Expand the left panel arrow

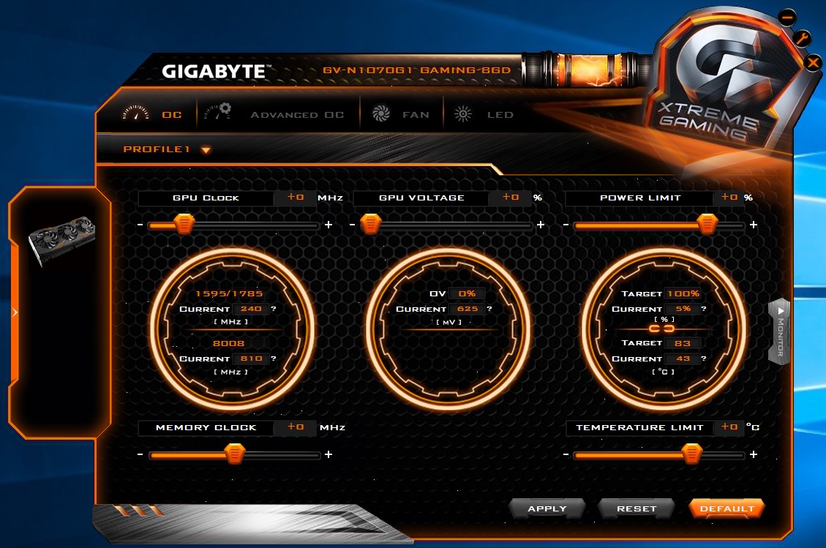15,312
